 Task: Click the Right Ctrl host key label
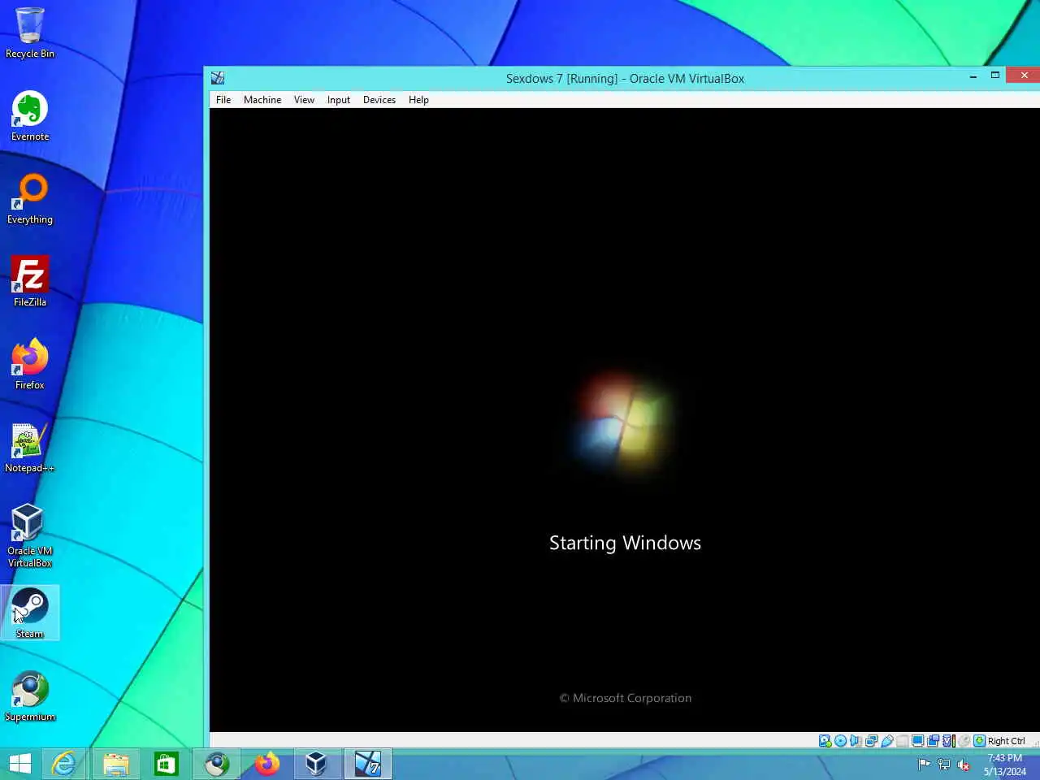[x=1006, y=741]
